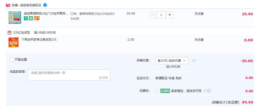Click the 送1件礼物 note below dropdown

tap(173, 67)
